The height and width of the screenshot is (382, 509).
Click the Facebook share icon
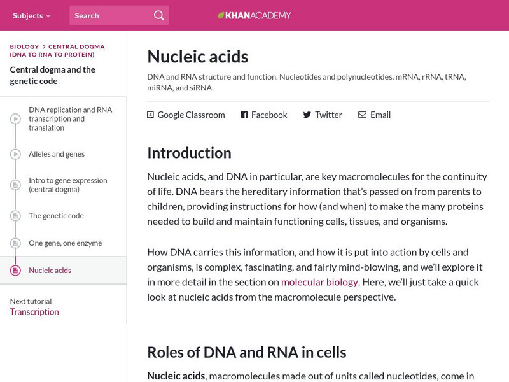pos(244,115)
